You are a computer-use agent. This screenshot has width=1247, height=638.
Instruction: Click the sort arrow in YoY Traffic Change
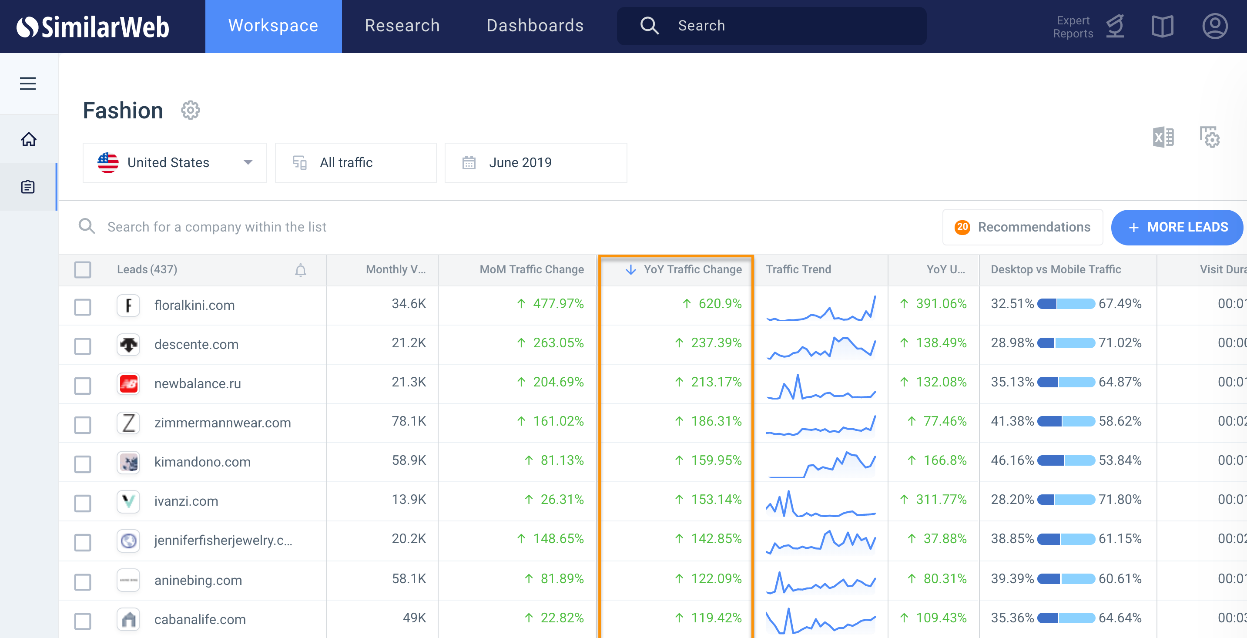click(630, 270)
